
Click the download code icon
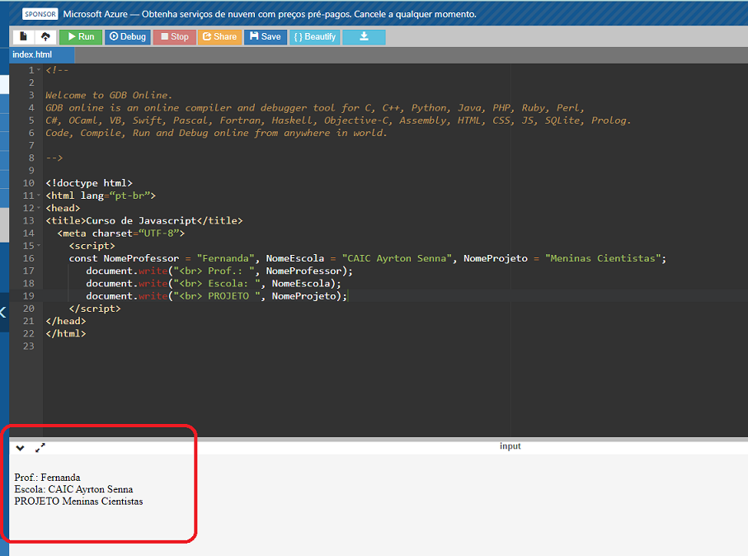(x=364, y=36)
